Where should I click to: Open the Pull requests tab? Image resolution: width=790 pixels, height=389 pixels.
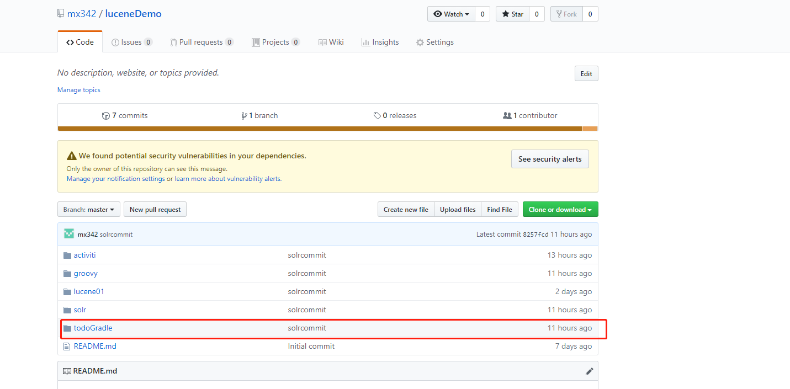(x=202, y=42)
